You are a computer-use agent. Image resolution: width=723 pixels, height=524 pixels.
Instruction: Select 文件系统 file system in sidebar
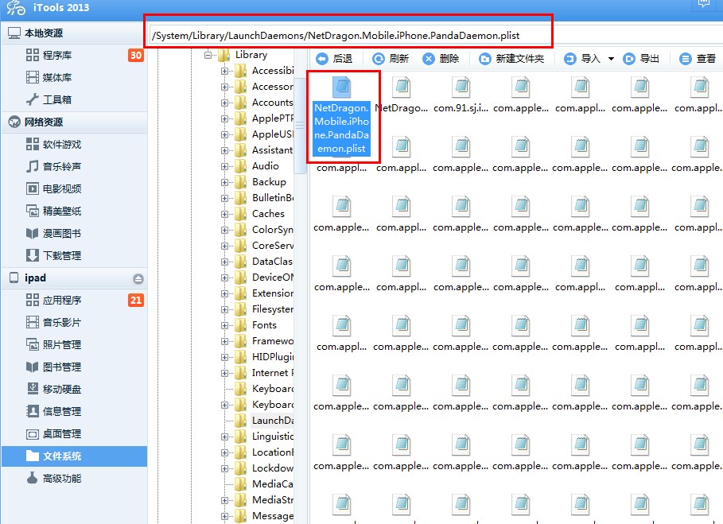74,456
